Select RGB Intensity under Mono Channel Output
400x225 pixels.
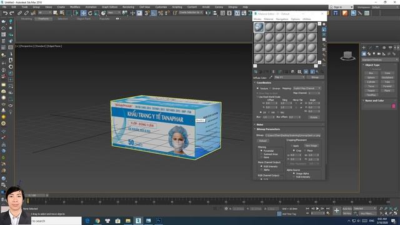(261, 166)
